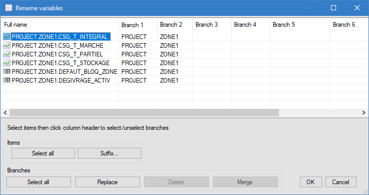Open the Suffix... dialog
The width and height of the screenshot is (369, 195).
pyautogui.click(x=110, y=153)
